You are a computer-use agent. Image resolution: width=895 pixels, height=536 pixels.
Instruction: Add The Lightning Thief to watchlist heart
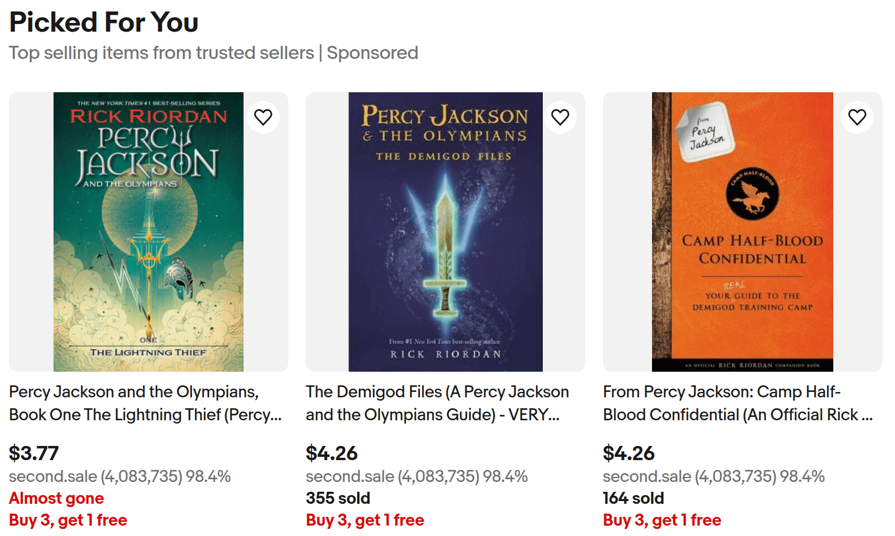click(x=263, y=117)
